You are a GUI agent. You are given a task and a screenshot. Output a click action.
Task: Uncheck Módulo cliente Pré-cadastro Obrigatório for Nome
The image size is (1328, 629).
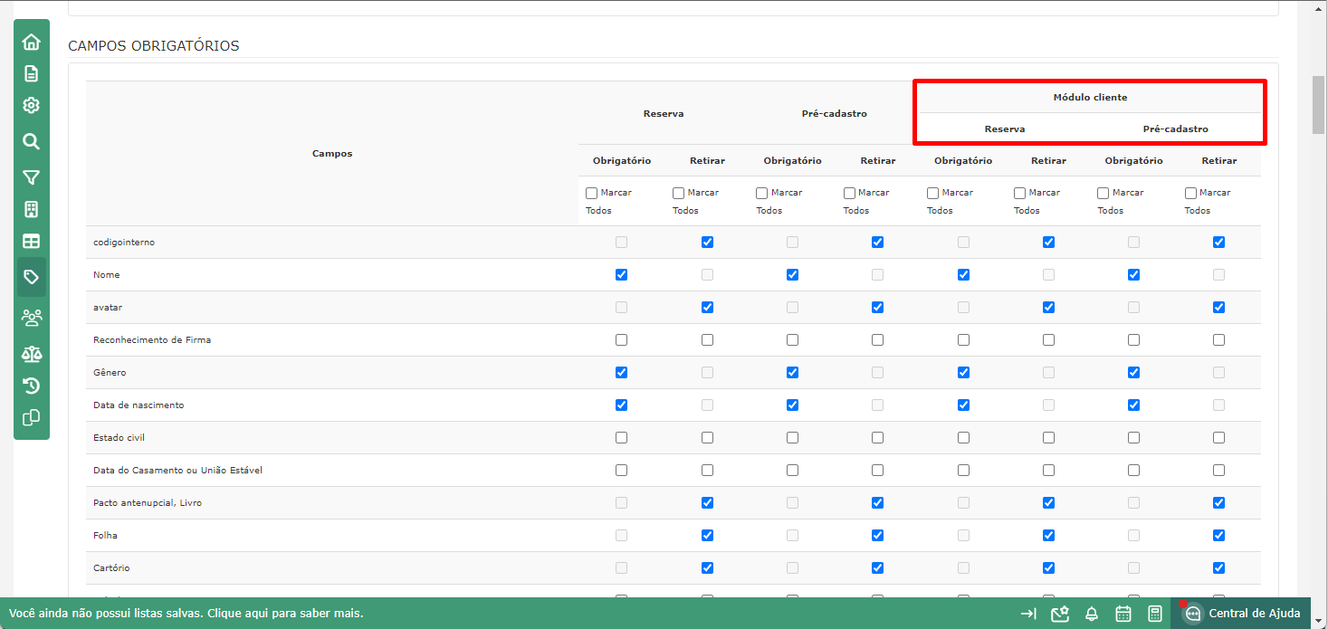coord(1133,274)
